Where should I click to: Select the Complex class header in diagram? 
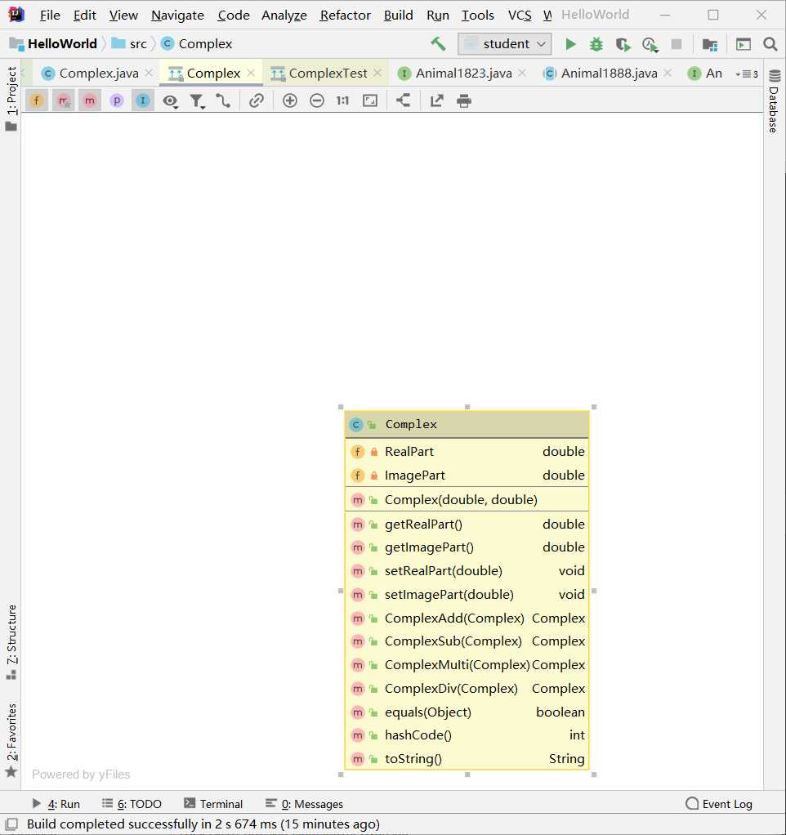(467, 424)
